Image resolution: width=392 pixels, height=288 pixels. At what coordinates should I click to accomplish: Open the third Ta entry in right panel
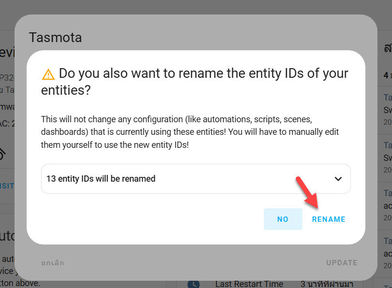[x=388, y=193]
